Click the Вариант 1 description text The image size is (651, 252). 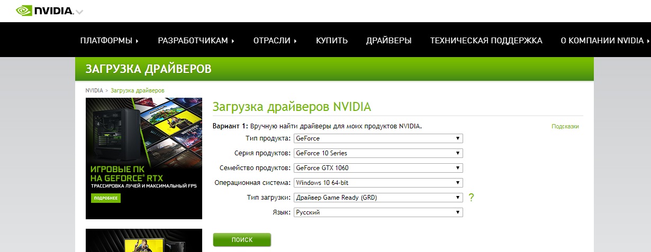pos(317,126)
